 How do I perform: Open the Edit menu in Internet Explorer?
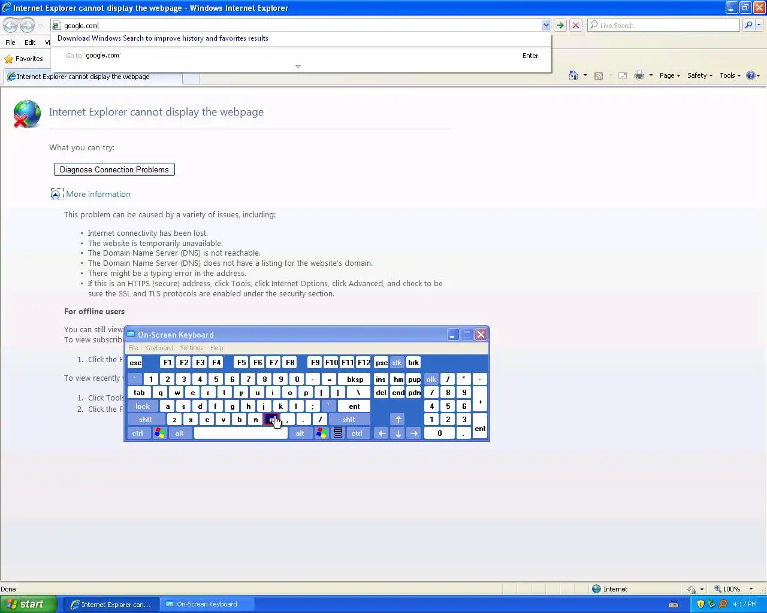(30, 43)
